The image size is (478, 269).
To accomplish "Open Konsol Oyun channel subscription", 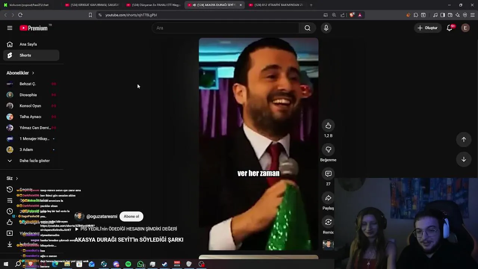I will point(31,106).
